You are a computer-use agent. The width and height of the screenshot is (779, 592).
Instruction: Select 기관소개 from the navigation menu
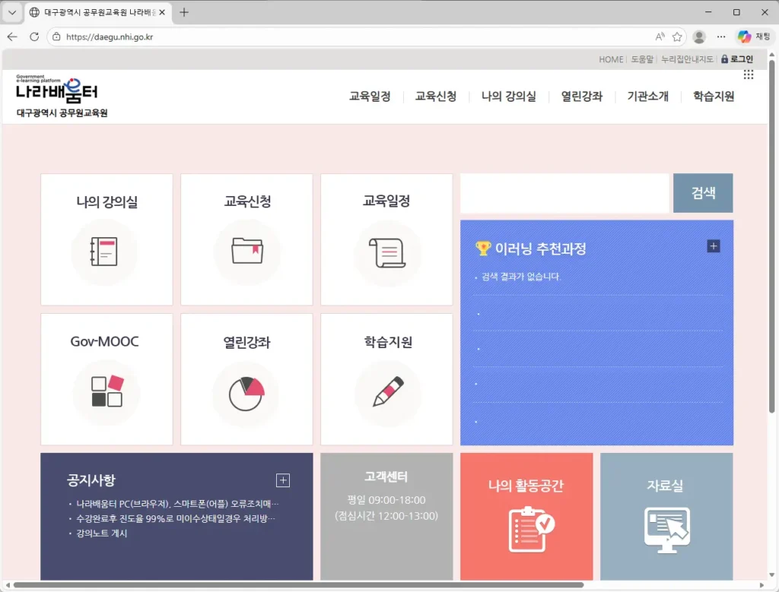[647, 97]
